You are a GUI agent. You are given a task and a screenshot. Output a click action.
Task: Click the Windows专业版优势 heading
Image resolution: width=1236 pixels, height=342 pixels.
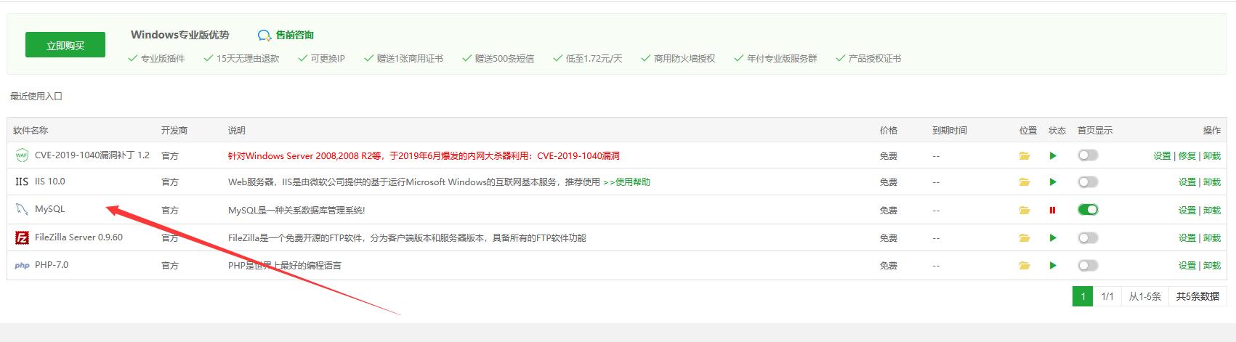pos(180,35)
